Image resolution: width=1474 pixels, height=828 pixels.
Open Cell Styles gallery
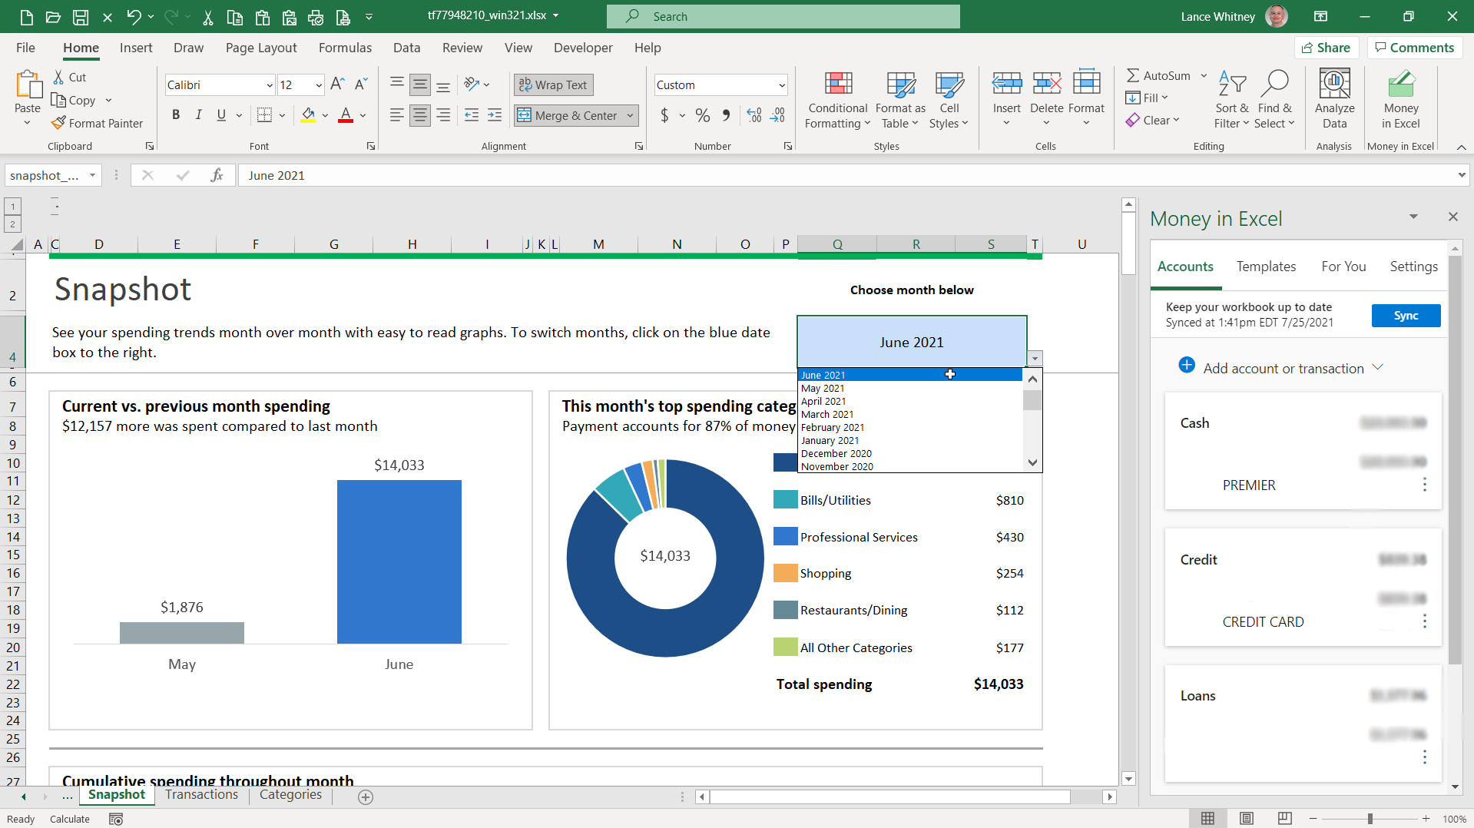[949, 100]
